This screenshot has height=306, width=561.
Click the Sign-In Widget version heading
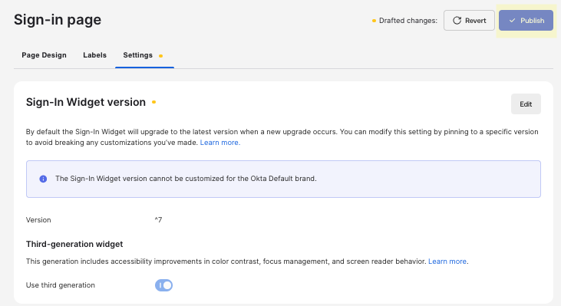coord(86,102)
